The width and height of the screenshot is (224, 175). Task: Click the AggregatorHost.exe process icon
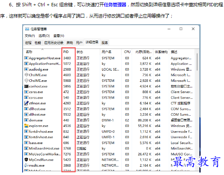pos(26,58)
